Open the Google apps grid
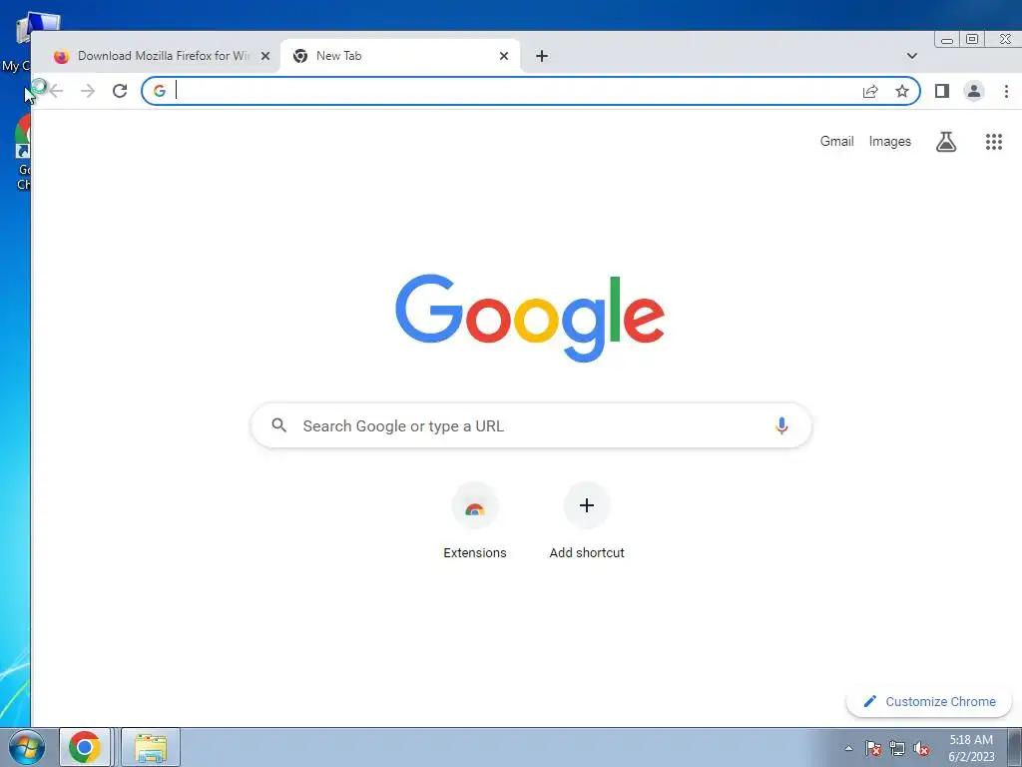This screenshot has width=1022, height=767. coord(993,142)
